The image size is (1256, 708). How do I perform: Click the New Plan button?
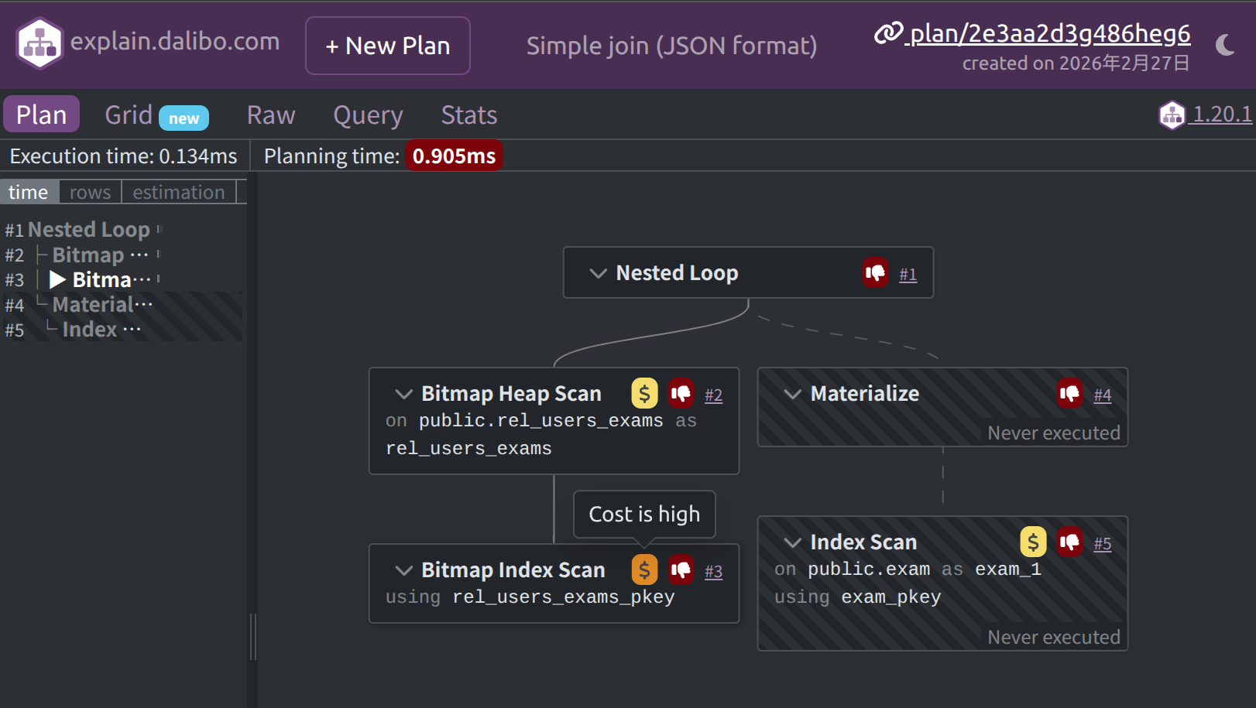click(x=388, y=46)
